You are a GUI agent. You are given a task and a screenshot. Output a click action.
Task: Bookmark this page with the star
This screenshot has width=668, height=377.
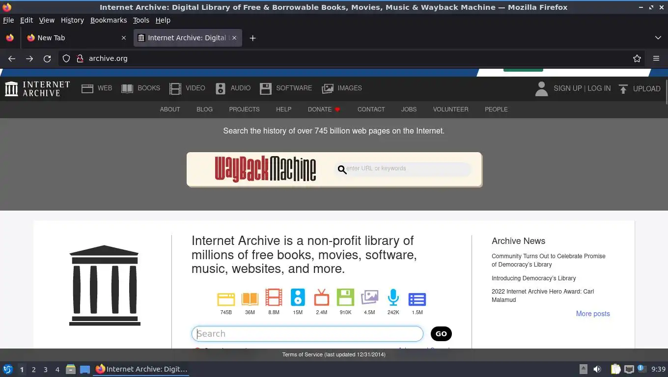pyautogui.click(x=637, y=58)
